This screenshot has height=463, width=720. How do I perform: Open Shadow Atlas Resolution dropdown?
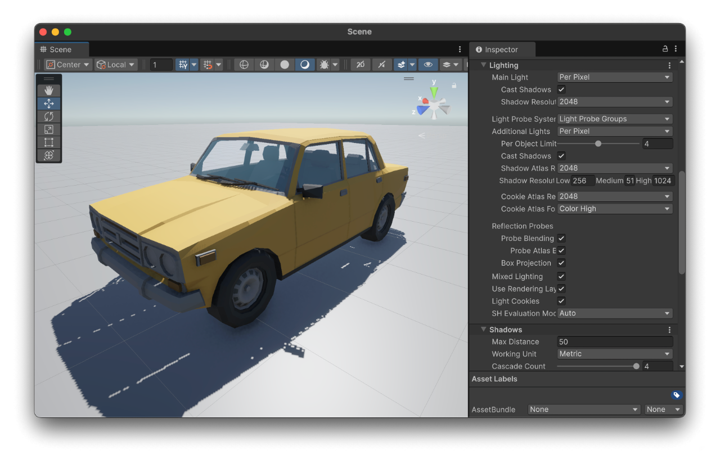[615, 168]
